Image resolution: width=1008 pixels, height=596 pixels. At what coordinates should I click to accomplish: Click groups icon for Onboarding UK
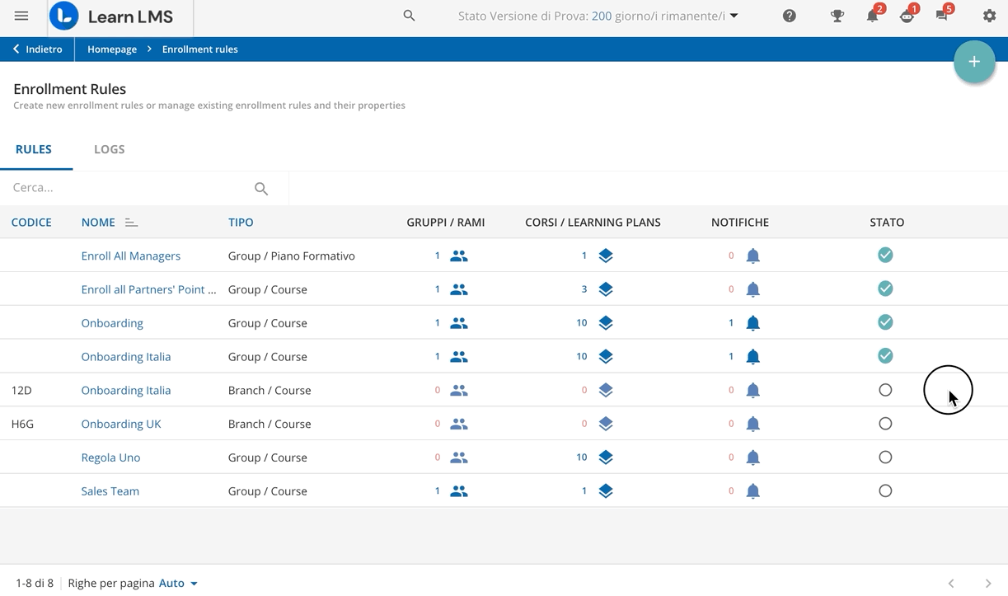tap(459, 425)
